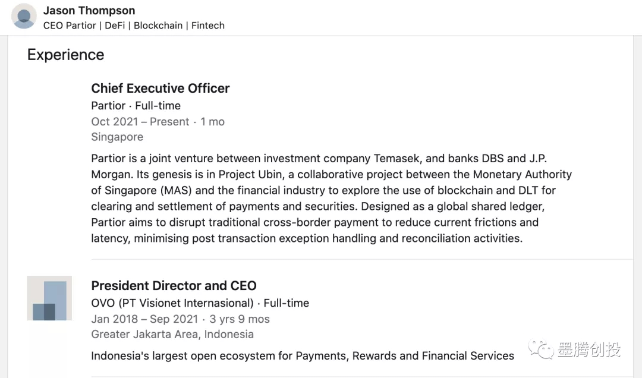Open the Jason Thompson profile name
642x378 pixels.
click(89, 11)
